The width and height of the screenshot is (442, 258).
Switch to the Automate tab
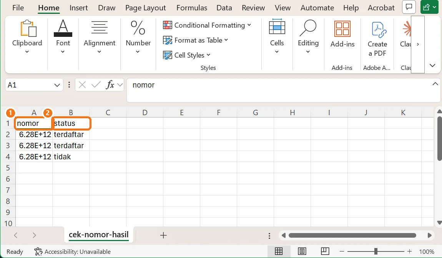pyautogui.click(x=317, y=8)
